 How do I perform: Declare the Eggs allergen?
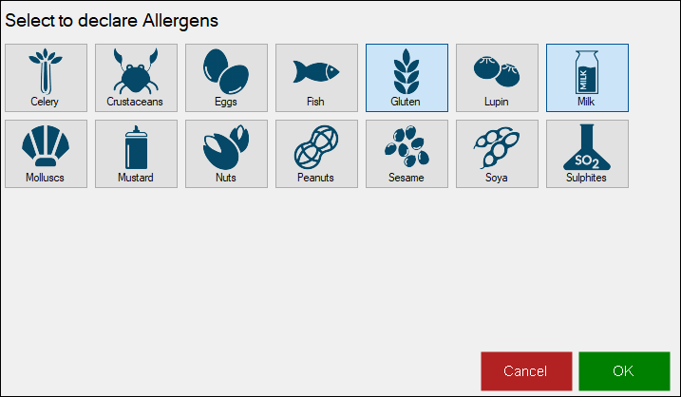tap(226, 78)
